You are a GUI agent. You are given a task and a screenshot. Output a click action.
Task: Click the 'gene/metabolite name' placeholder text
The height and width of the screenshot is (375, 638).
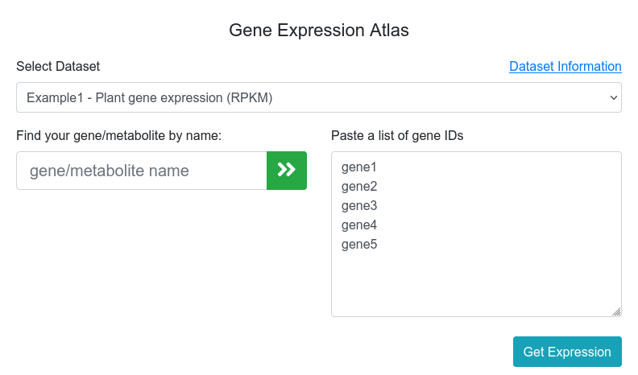point(109,171)
